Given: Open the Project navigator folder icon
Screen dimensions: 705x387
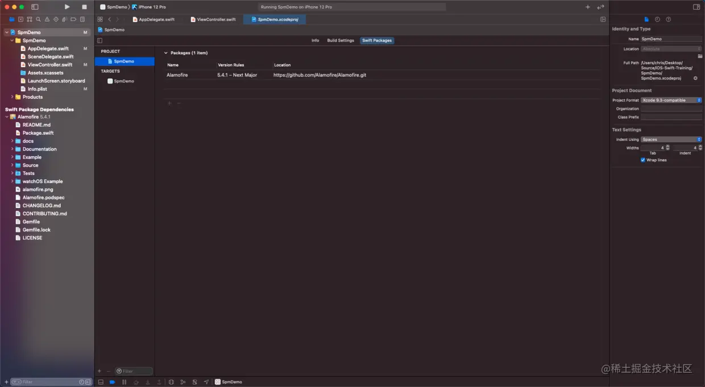Looking at the screenshot, I should 12,19.
